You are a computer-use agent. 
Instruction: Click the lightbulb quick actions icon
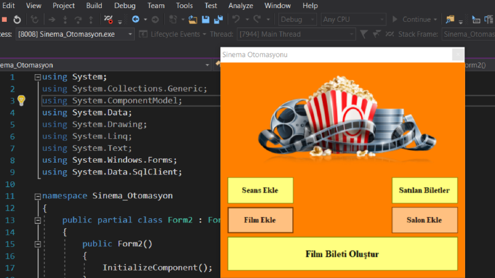tap(21, 100)
